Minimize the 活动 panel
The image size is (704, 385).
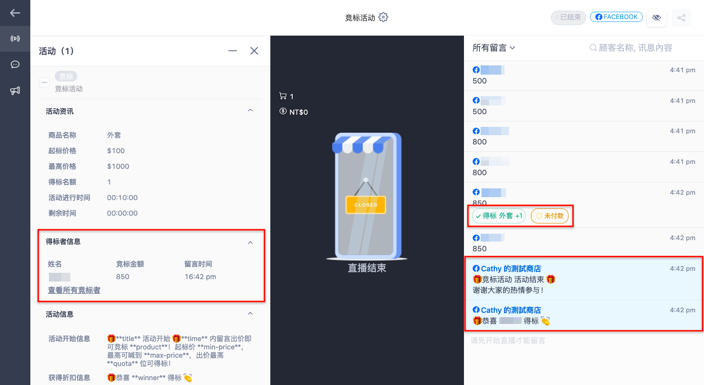pyautogui.click(x=233, y=51)
